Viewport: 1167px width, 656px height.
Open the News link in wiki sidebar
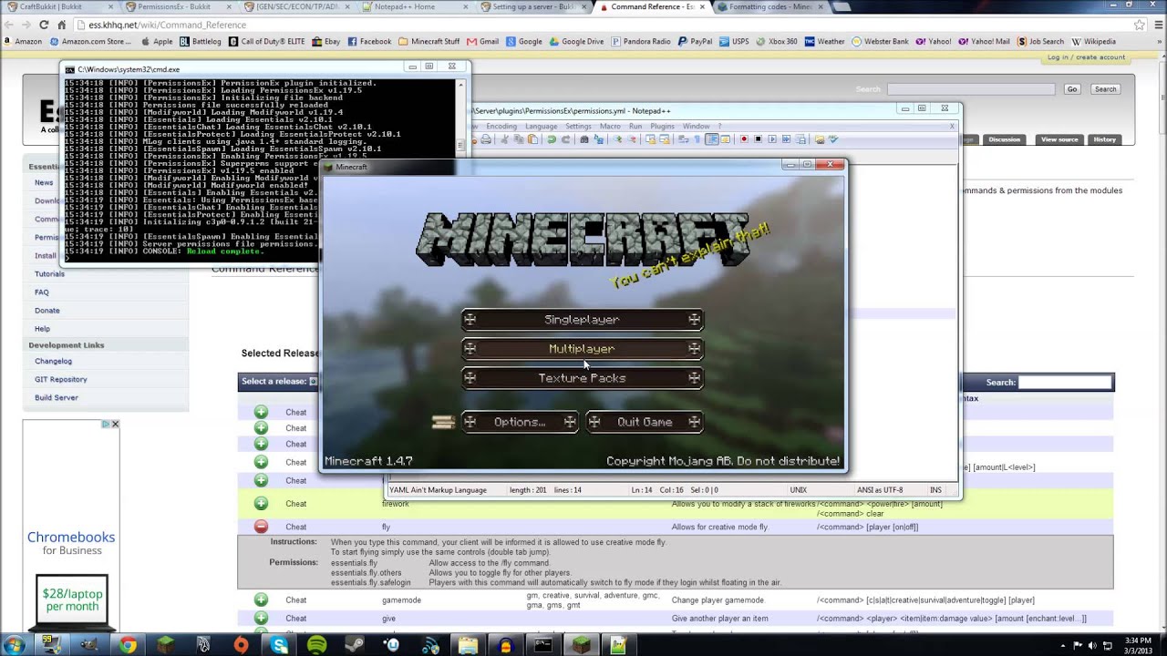[x=44, y=183]
